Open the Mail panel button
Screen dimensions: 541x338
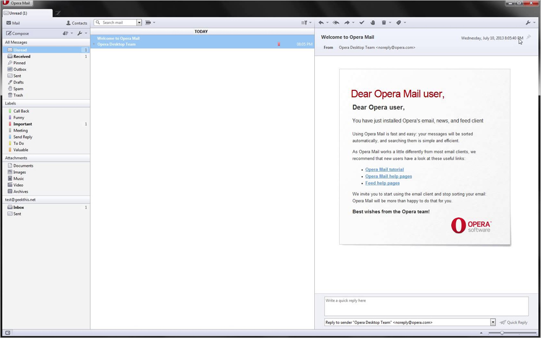click(13, 23)
